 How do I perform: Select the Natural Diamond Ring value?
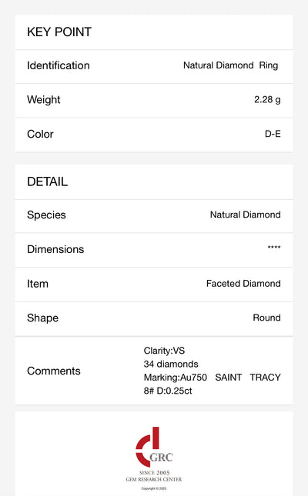tap(231, 65)
